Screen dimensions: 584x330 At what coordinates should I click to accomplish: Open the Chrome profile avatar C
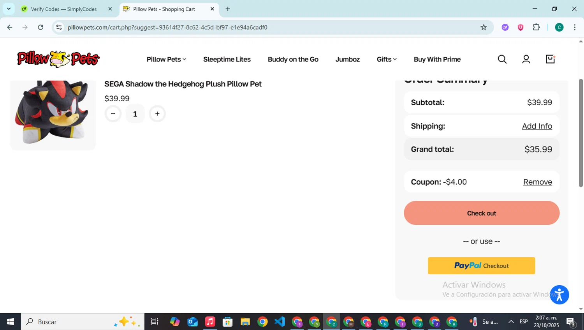[x=559, y=27]
